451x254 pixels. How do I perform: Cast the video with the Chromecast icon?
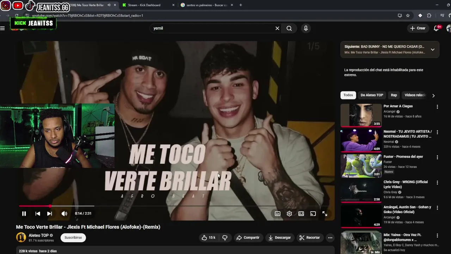(x=313, y=213)
